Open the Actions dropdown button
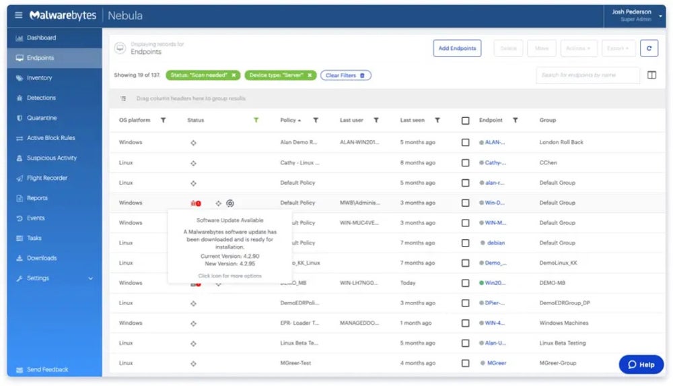The image size is (673, 386). [577, 49]
